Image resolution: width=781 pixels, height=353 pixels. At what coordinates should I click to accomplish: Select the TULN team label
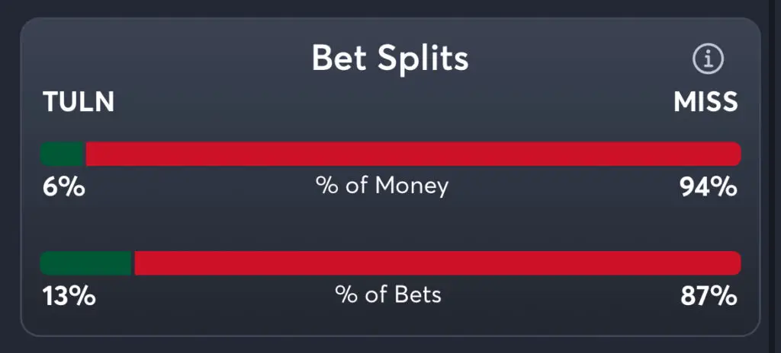coord(79,102)
